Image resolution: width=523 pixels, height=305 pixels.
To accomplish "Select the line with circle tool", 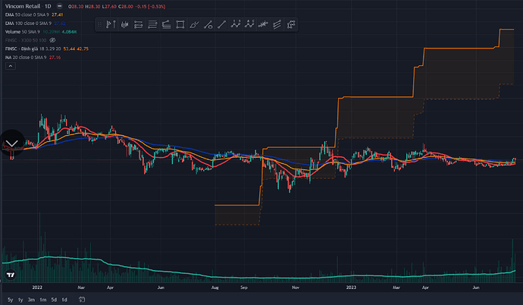I will coord(208,24).
